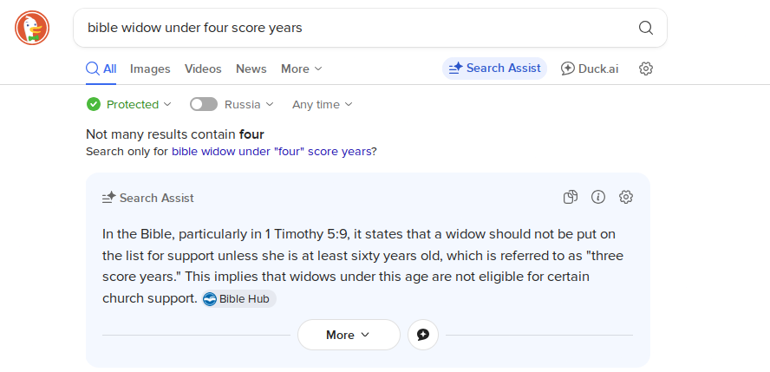The height and width of the screenshot is (372, 770).
Task: Click the green Protected shield checkmark
Action: (94, 104)
